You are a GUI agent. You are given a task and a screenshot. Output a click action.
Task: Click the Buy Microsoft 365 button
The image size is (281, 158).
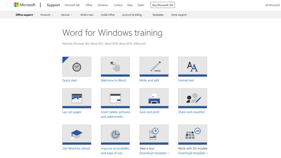[163, 5]
